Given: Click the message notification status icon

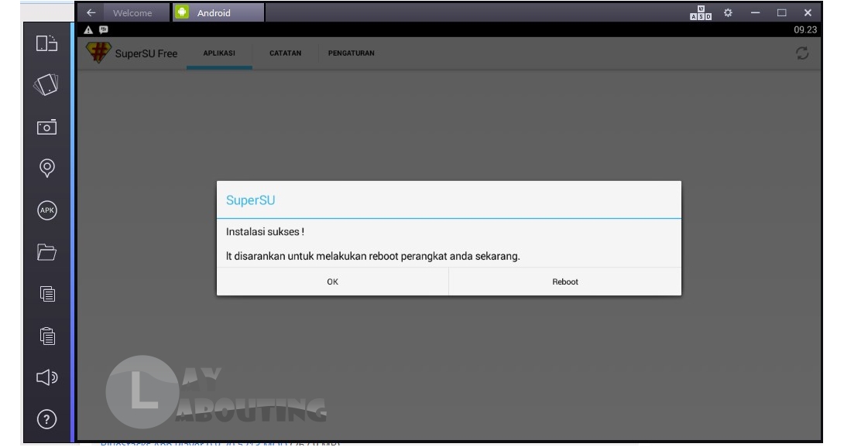Looking at the screenshot, I should click(103, 30).
